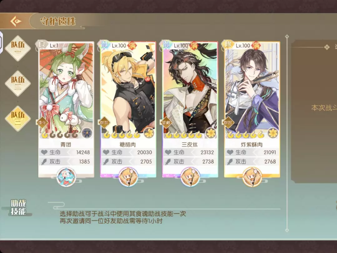Open the 青团 character card portrait
The height and width of the screenshot is (253, 337).
point(66,90)
